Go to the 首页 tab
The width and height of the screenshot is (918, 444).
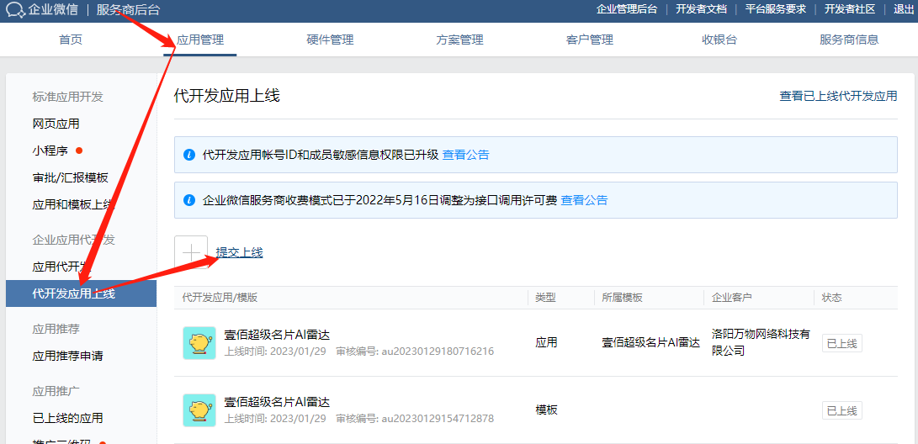[71, 40]
